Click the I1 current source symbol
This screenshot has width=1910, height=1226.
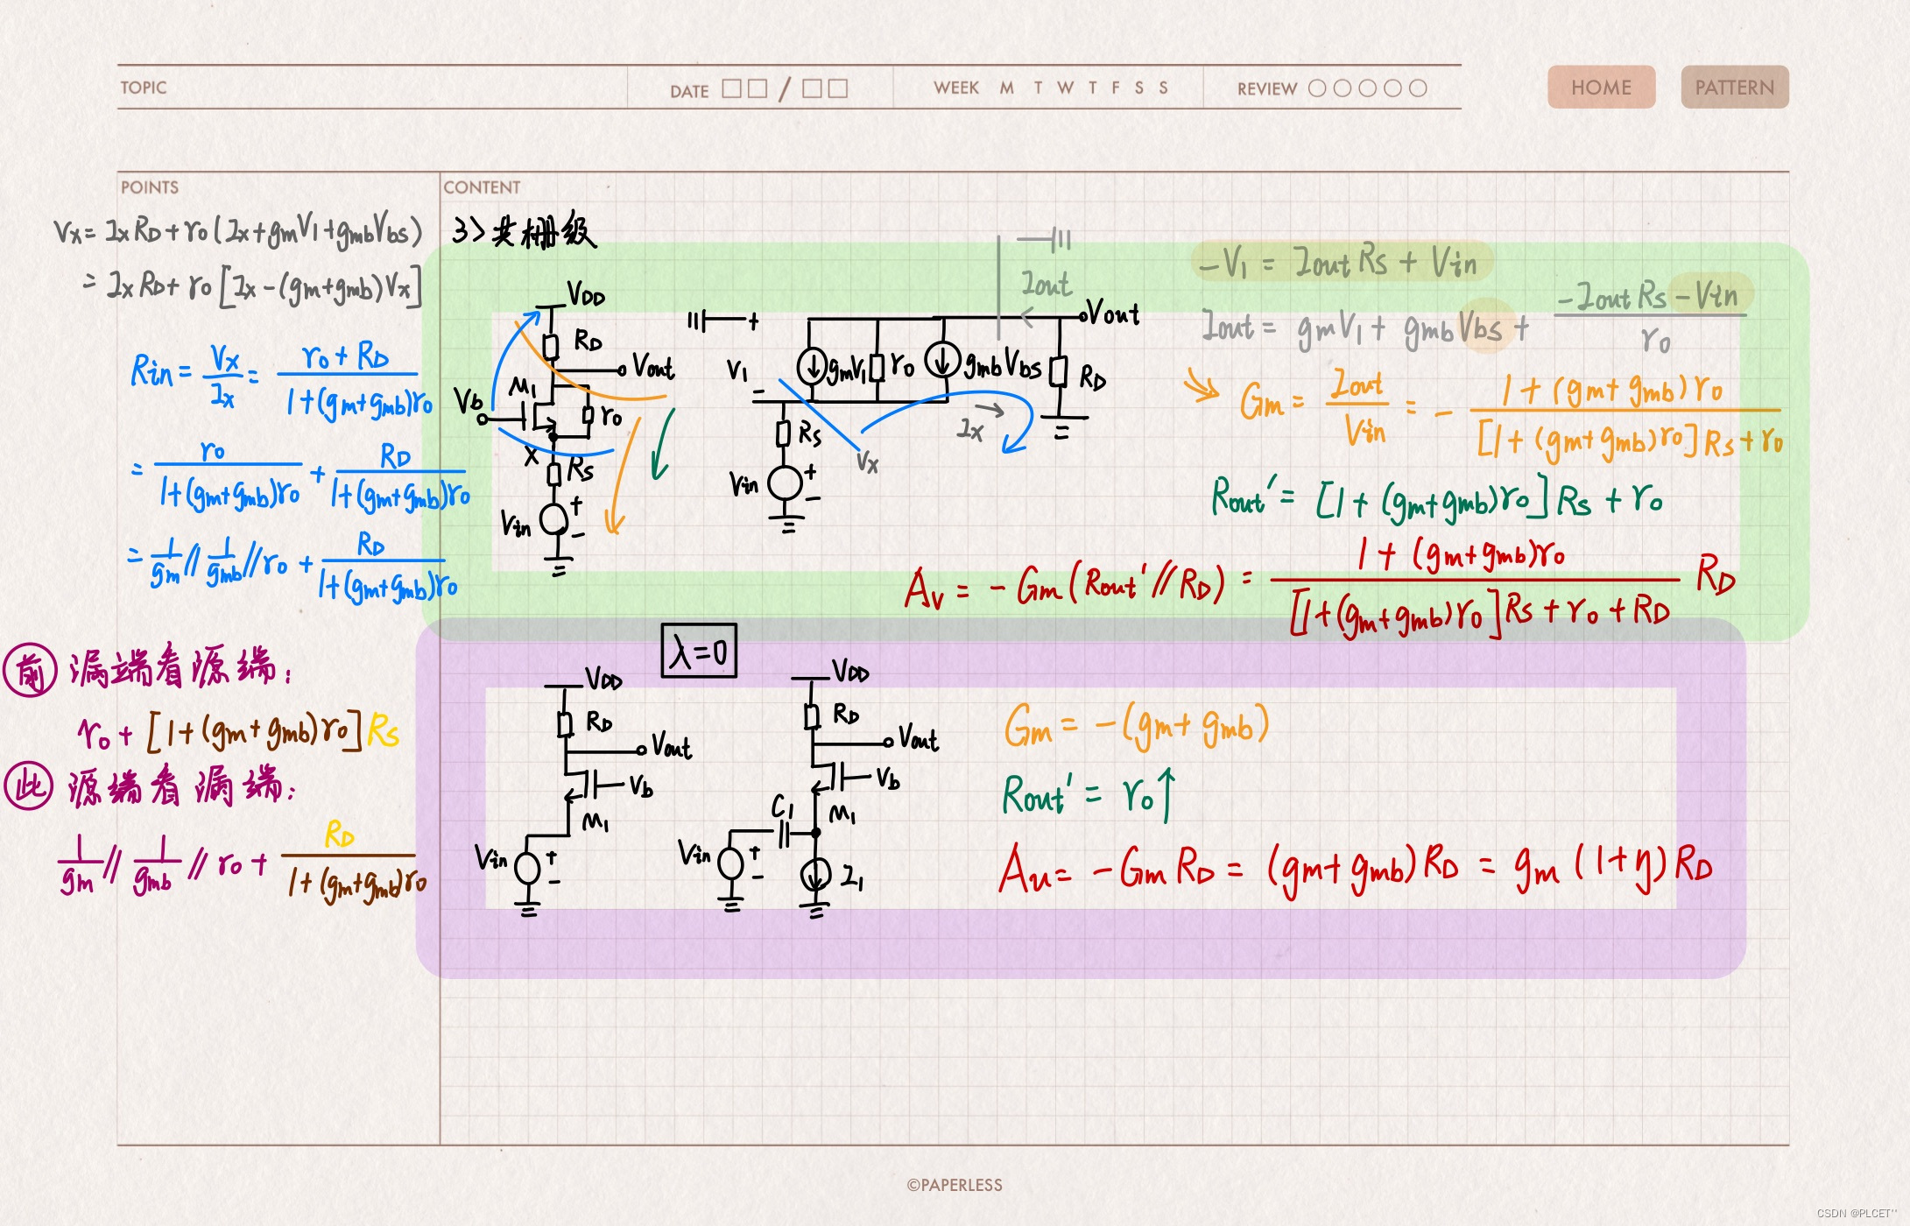point(815,873)
